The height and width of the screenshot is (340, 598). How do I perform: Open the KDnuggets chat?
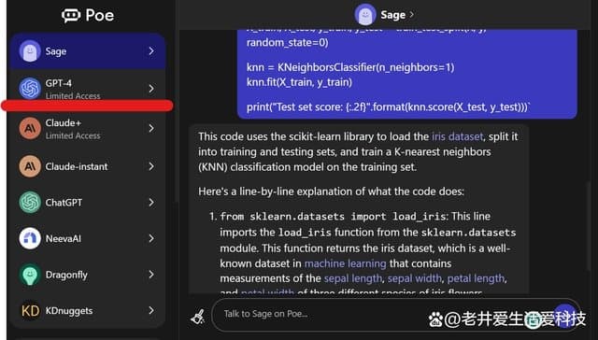click(88, 311)
